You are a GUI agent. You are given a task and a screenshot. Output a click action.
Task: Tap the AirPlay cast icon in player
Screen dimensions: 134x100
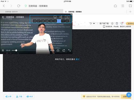click(x=55, y=17)
